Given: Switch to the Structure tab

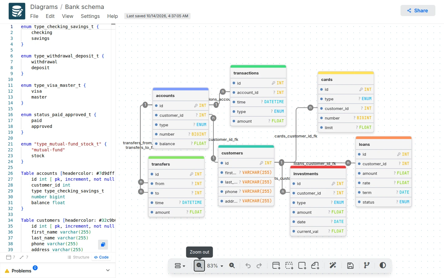Looking at the screenshot, I should [x=78, y=257].
